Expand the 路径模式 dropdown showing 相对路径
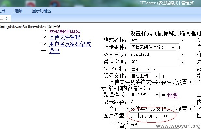This screenshot has height=129, width=201. click(x=145, y=95)
